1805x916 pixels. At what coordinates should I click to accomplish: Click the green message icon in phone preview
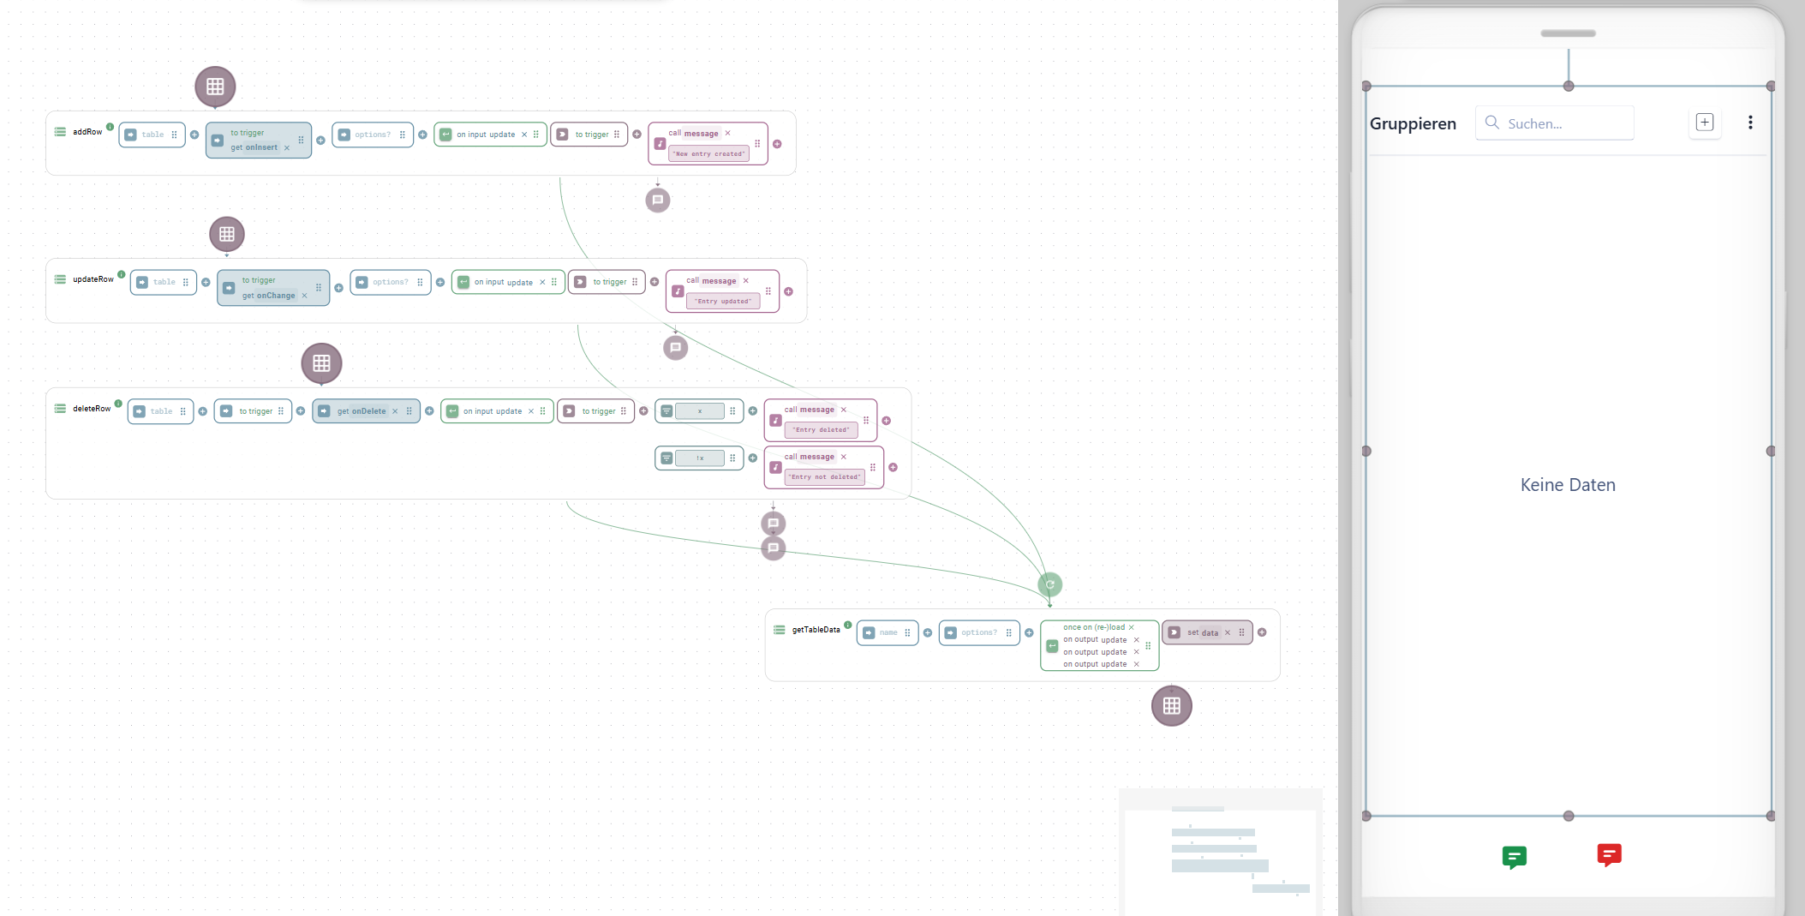click(1514, 856)
